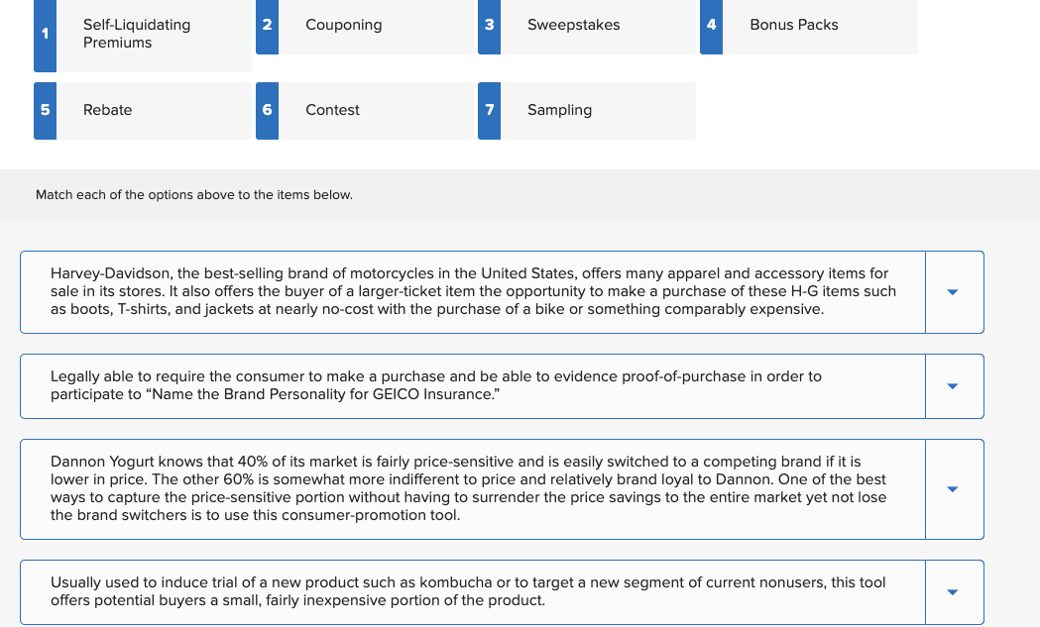1040x627 pixels.
Task: Click the blue number 3 badge
Action: click(488, 27)
